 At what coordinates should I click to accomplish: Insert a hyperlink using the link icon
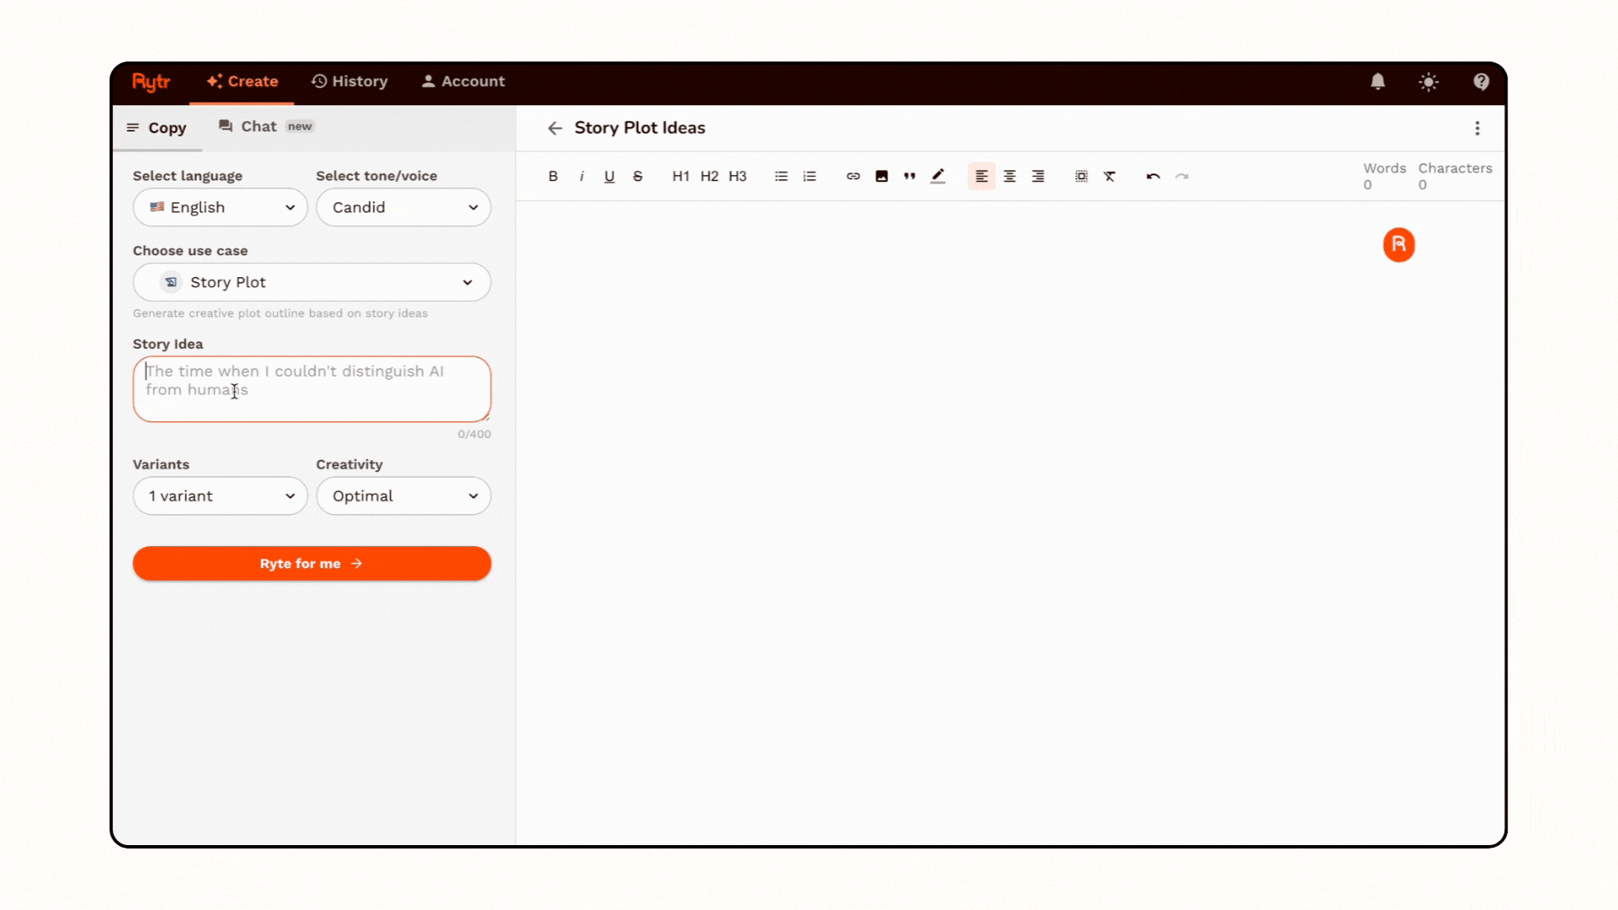point(853,176)
